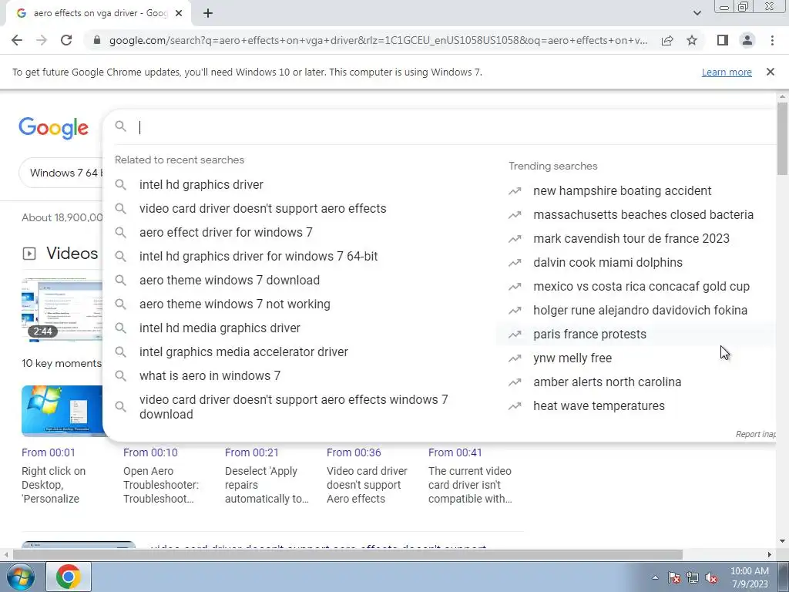Click Report inappropriate predictions link
This screenshot has height=592, width=789.
click(755, 434)
